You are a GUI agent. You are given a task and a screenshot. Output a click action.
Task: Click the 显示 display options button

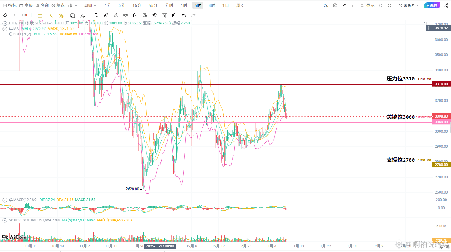click(x=368, y=5)
